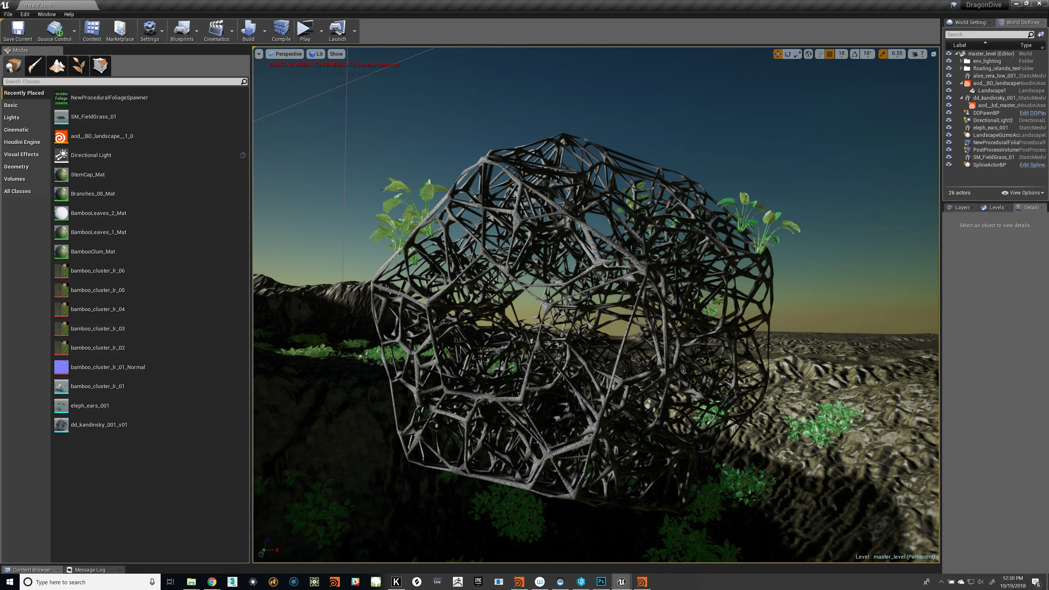This screenshot has height=590, width=1049.
Task: Click the Perspective view button
Action: [x=284, y=54]
